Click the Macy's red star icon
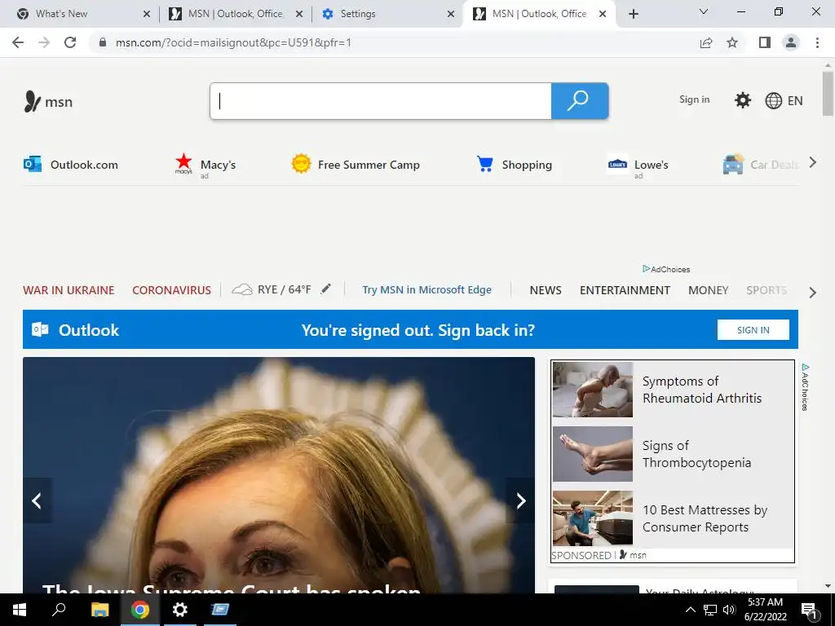The image size is (835, 626). (183, 162)
